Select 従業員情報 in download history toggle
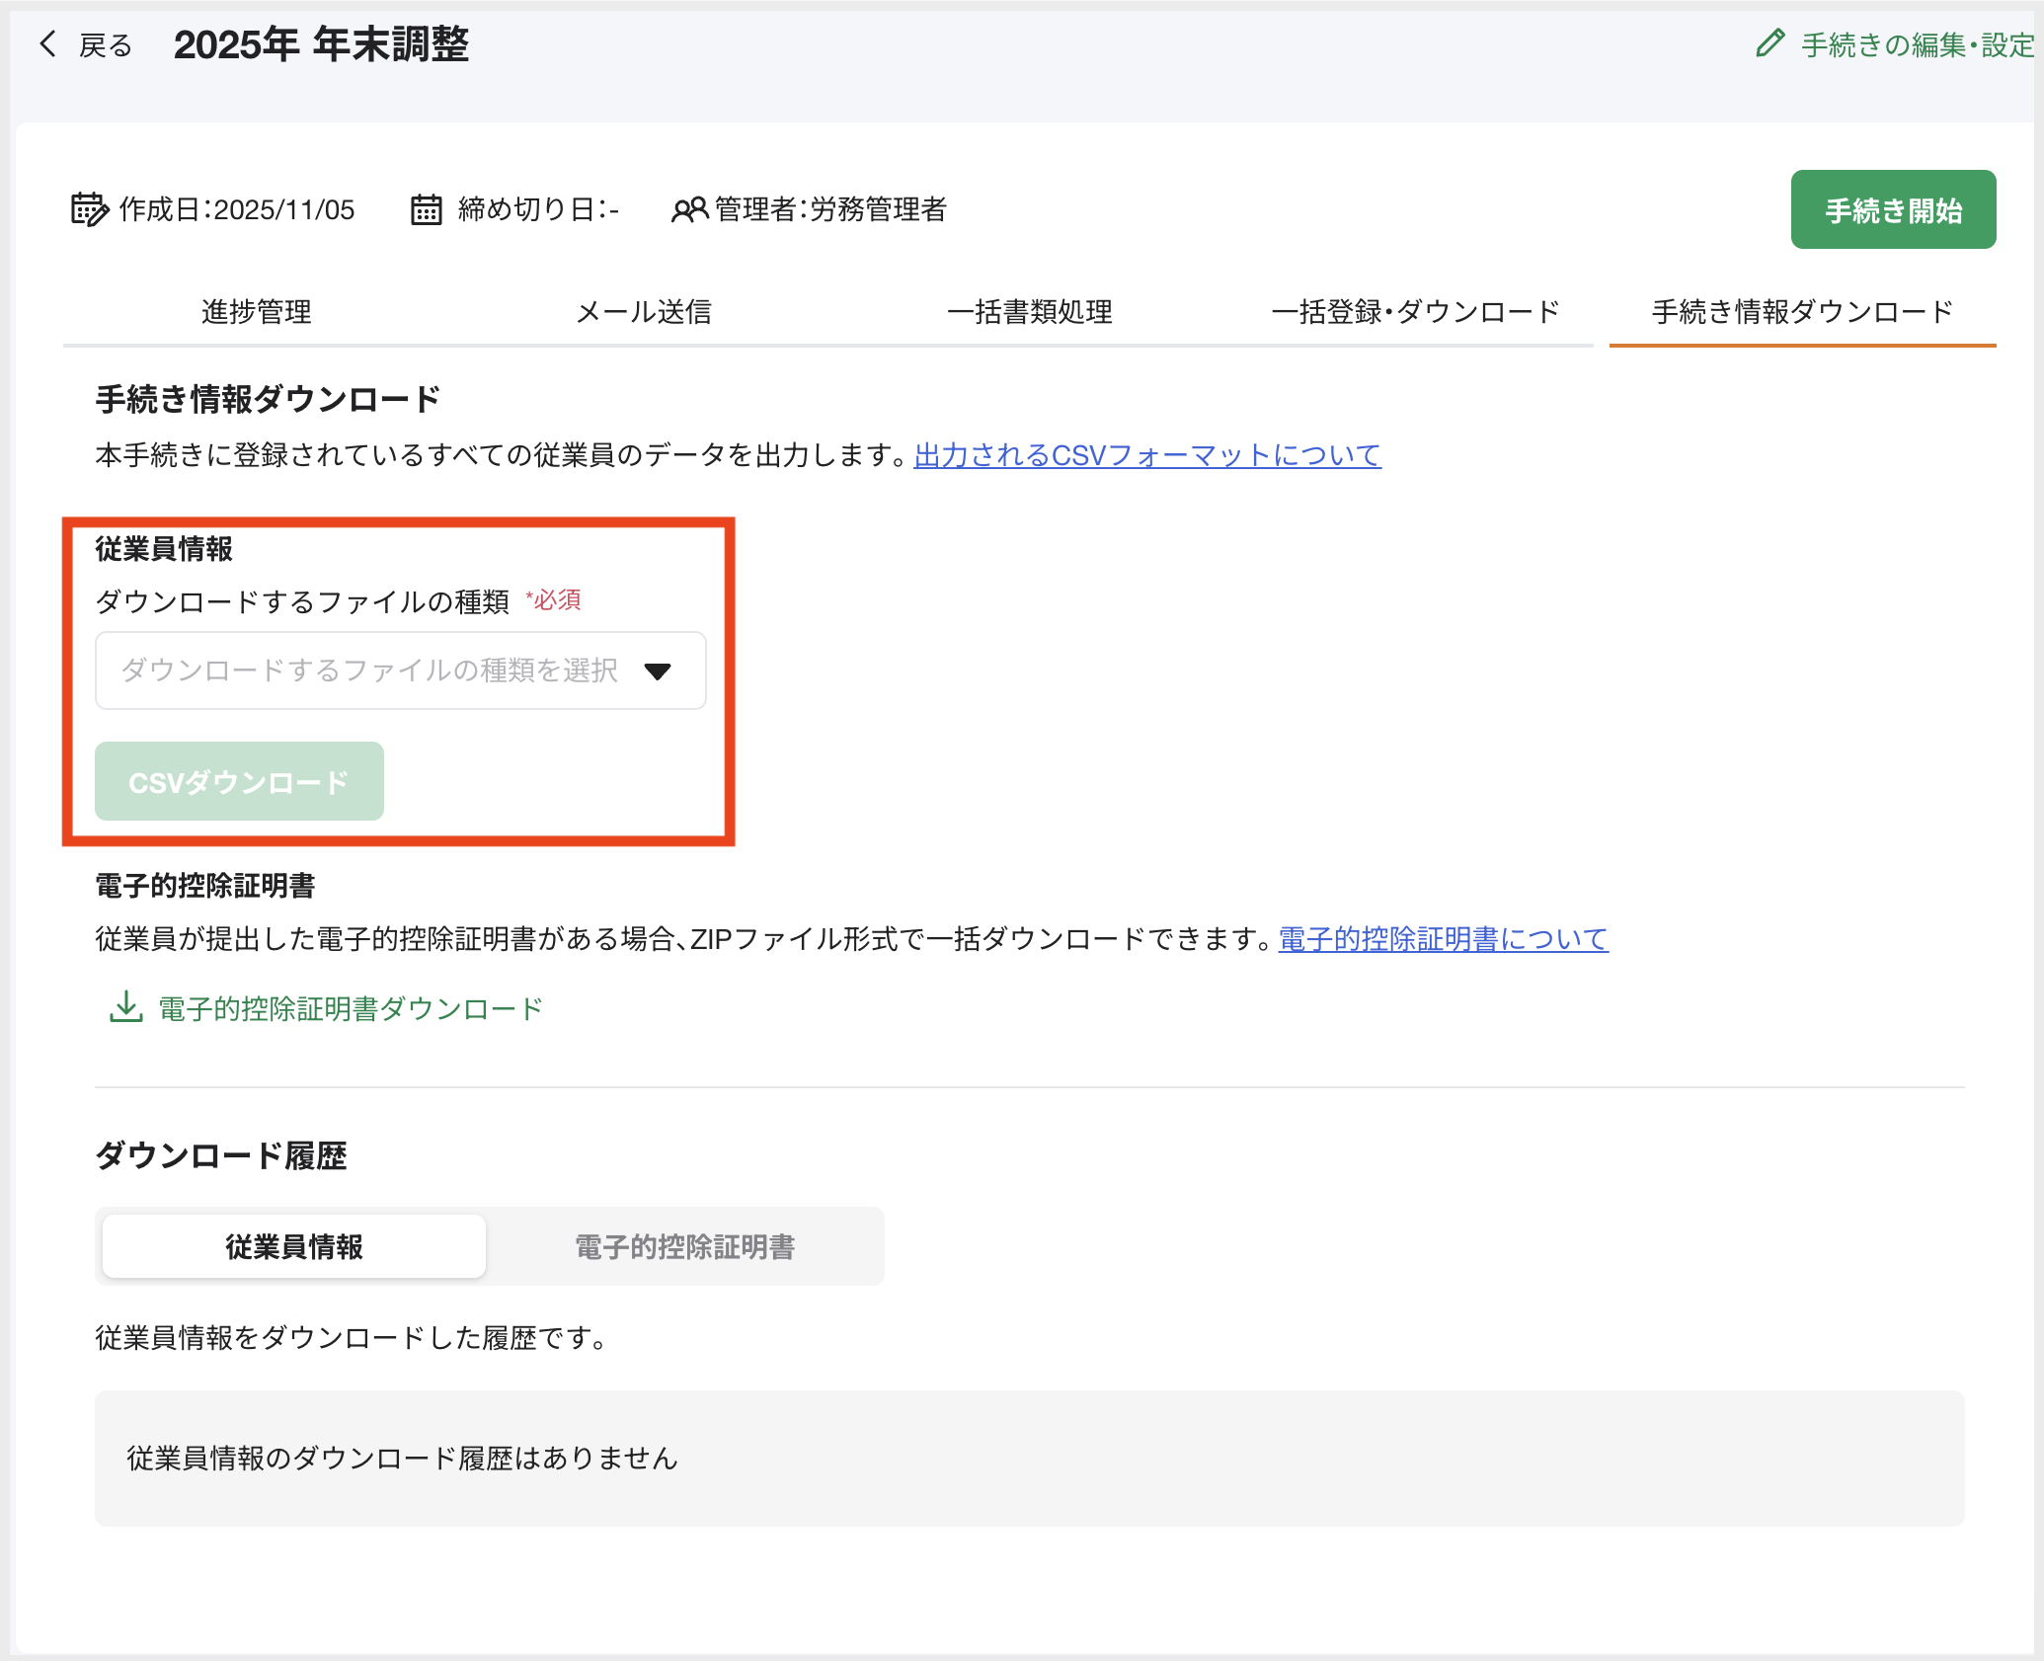 coord(292,1246)
